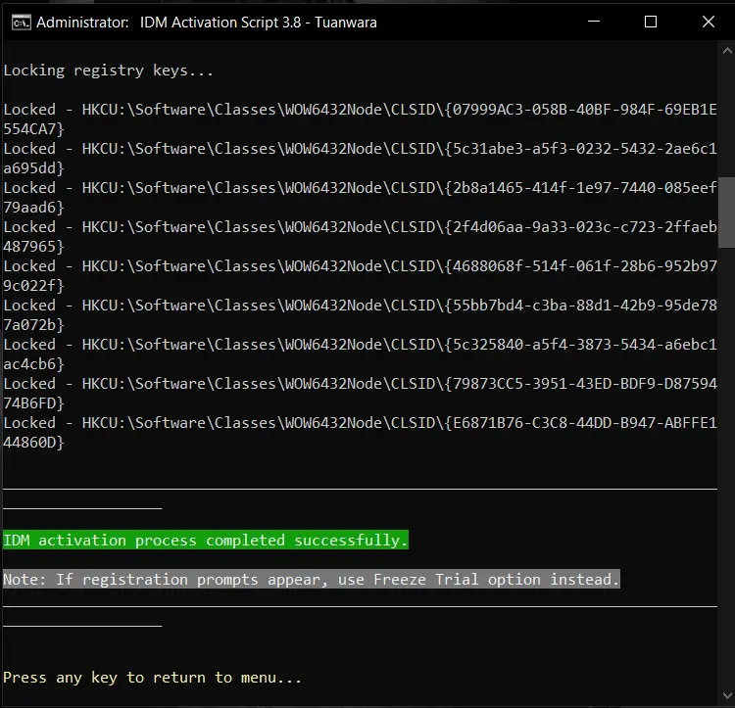Viewport: 735px width, 708px height.
Task: Maximize the IDM Activation Script window
Action: [650, 22]
